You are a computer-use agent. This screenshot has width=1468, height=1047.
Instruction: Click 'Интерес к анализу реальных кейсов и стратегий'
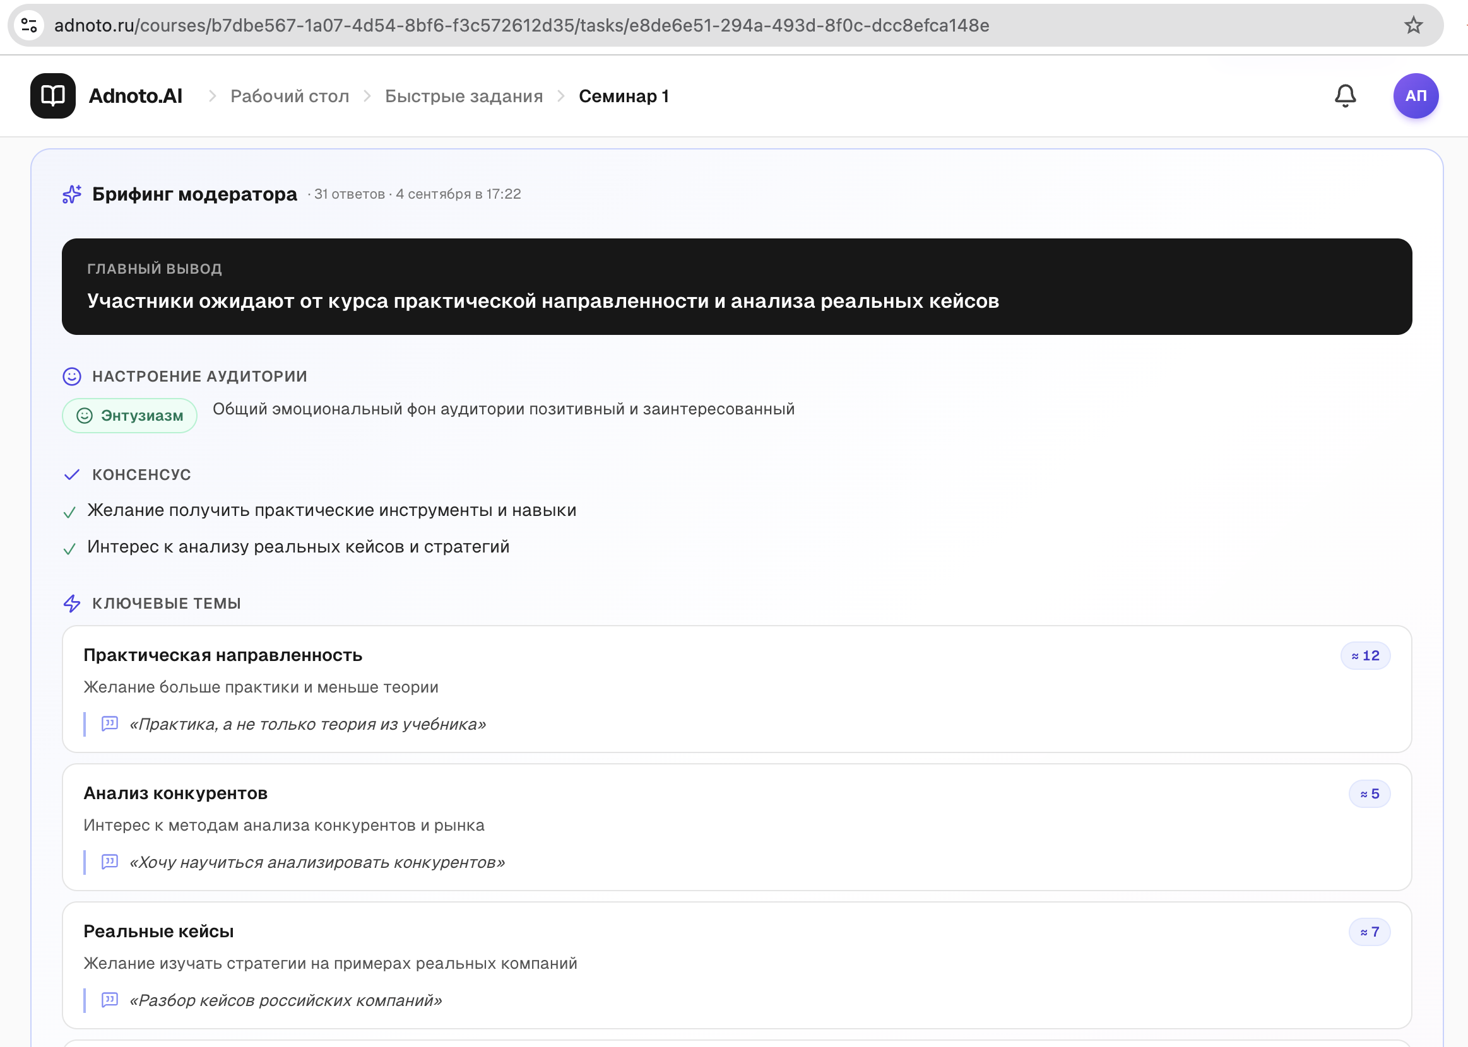(298, 547)
